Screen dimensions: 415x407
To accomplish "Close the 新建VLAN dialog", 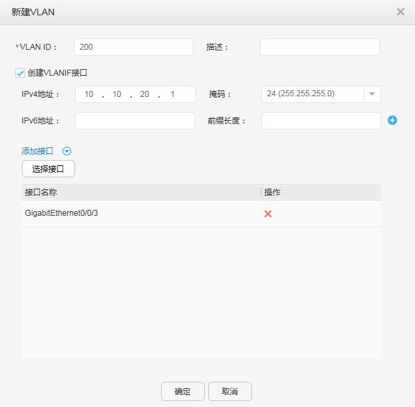I will click(x=400, y=12).
